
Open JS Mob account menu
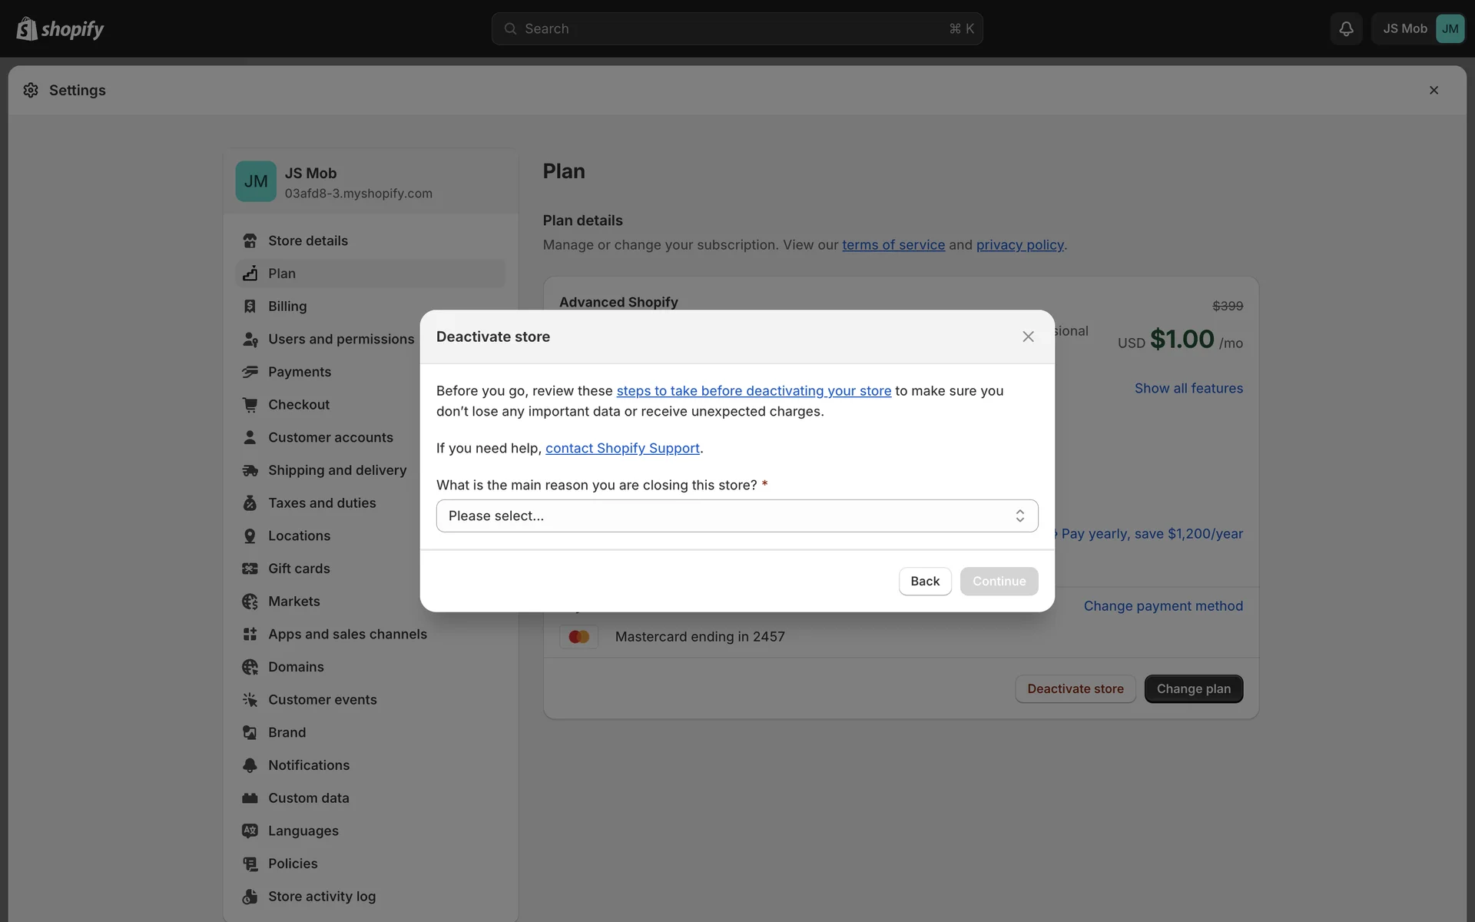[1418, 28]
